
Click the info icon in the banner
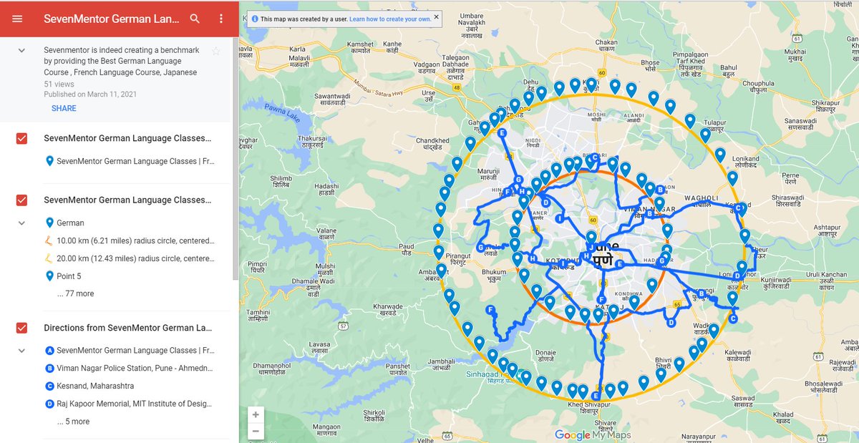255,19
